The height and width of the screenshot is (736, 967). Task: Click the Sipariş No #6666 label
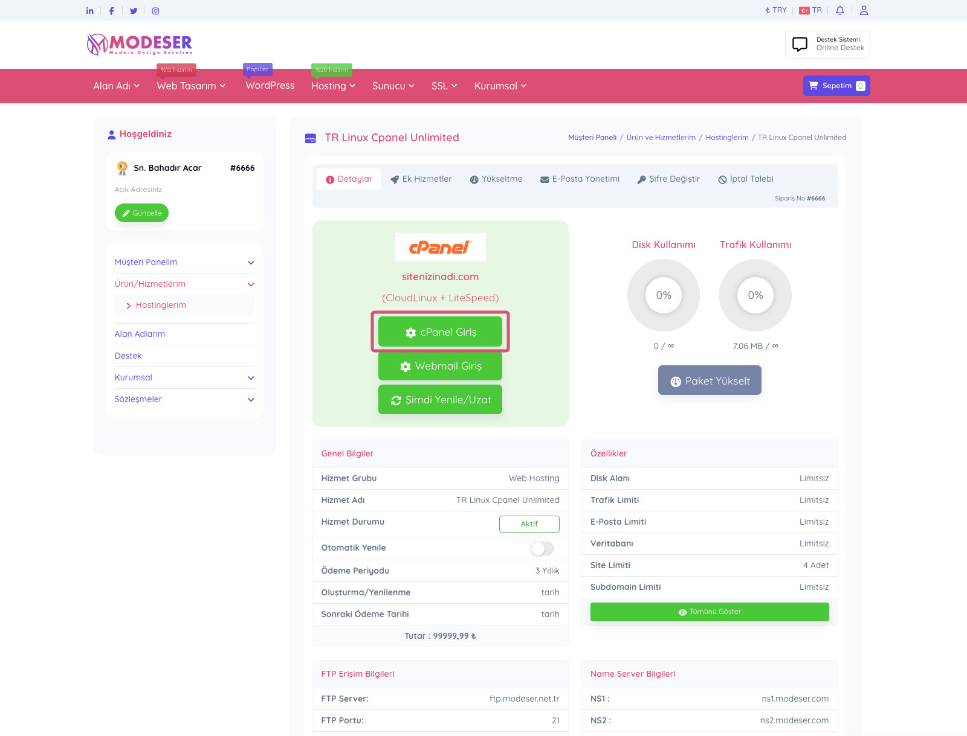pos(800,198)
